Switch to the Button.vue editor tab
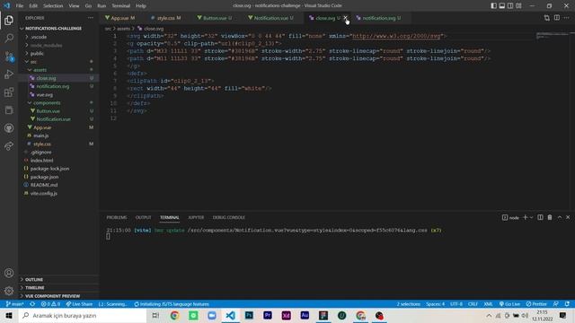Image resolution: width=575 pixels, height=323 pixels. pyautogui.click(x=215, y=18)
